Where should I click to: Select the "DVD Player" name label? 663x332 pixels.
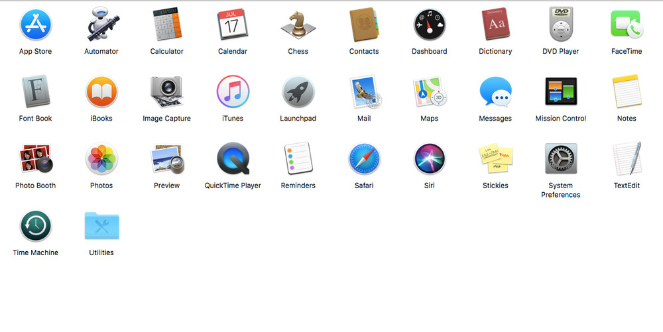pos(561,52)
